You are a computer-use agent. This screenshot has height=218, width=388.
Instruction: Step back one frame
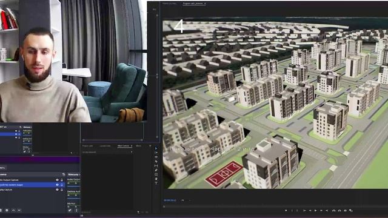pos(310,211)
